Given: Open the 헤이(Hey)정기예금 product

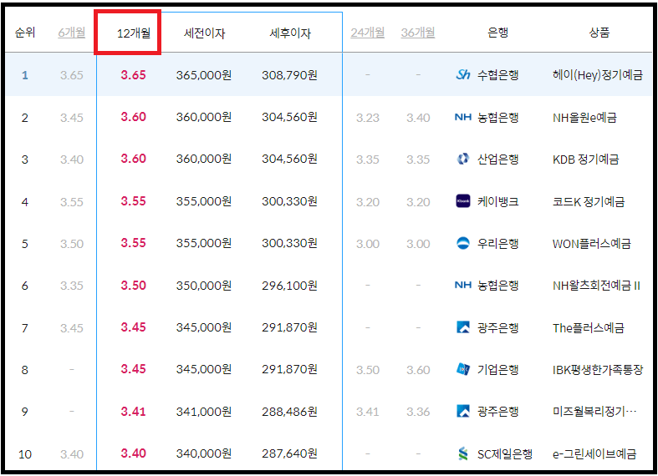Looking at the screenshot, I should (x=598, y=75).
